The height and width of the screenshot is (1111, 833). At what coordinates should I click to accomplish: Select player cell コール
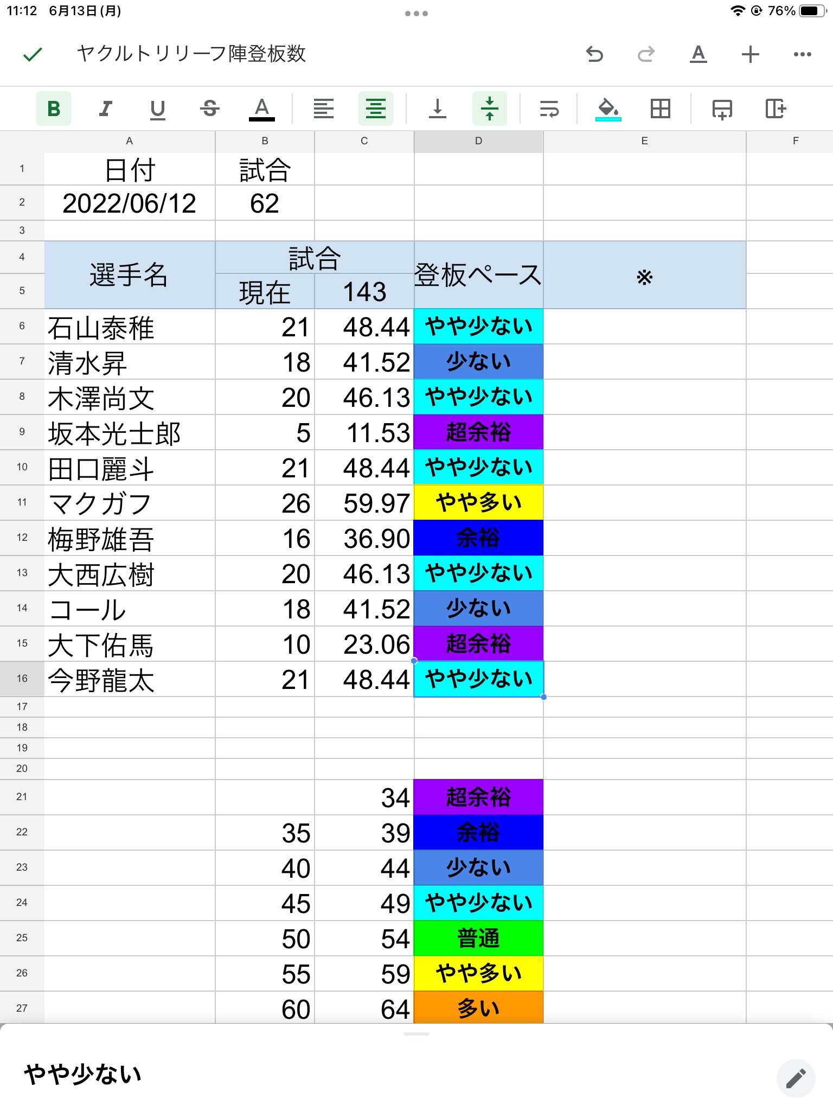130,609
